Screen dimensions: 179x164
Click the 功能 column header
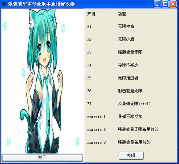pos(122,14)
